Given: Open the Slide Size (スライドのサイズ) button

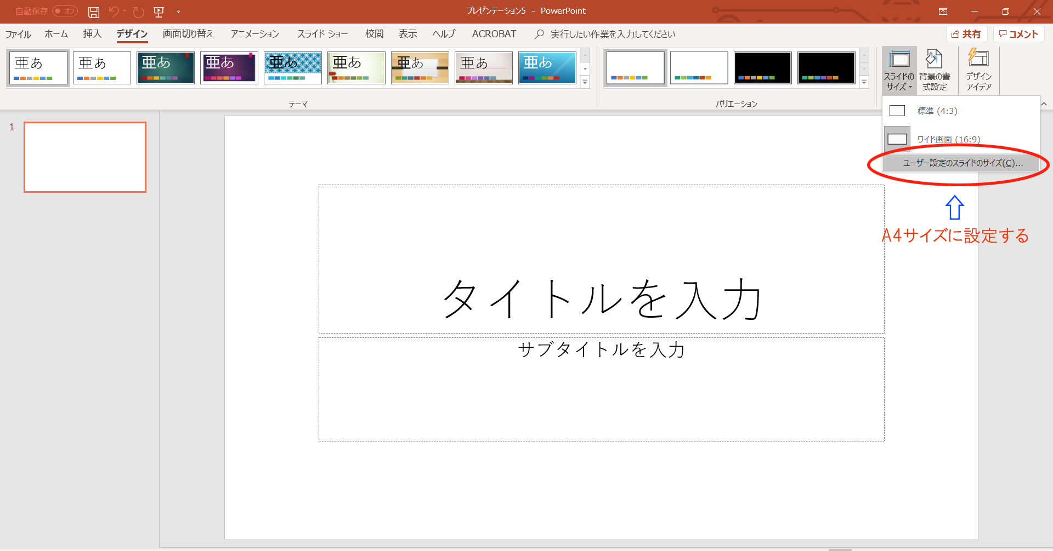Looking at the screenshot, I should 899,71.
